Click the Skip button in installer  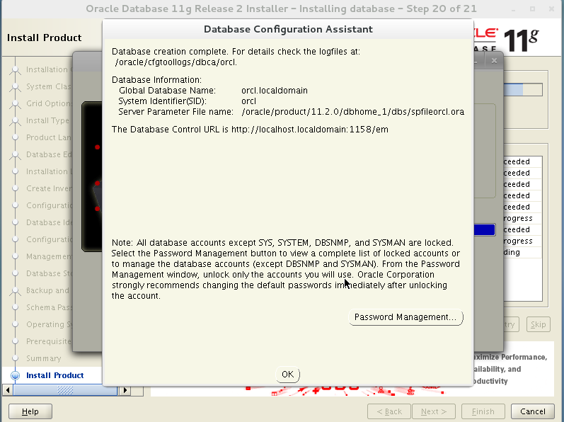click(x=538, y=324)
